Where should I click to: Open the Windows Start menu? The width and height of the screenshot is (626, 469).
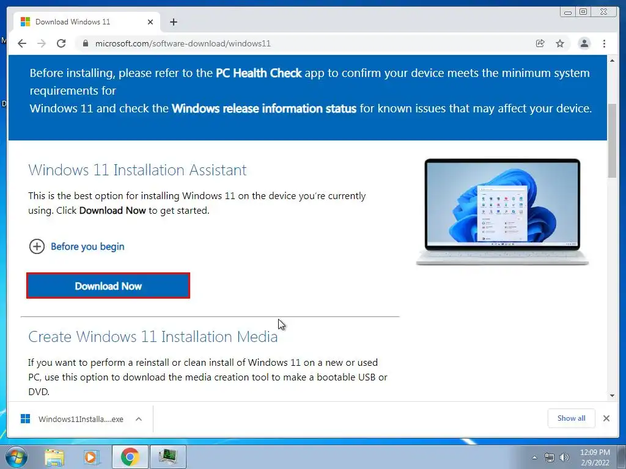tap(15, 457)
